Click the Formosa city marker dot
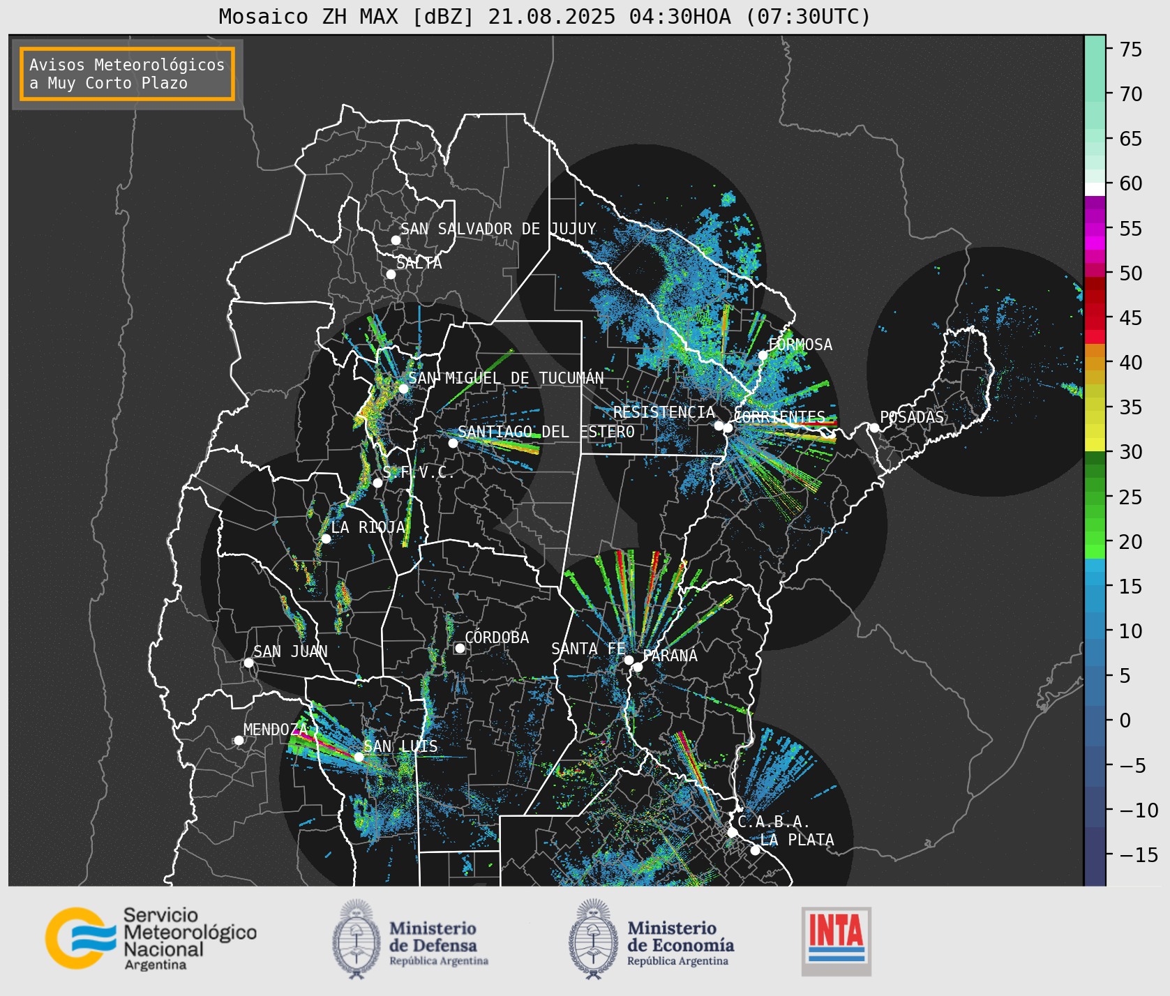 click(x=763, y=355)
